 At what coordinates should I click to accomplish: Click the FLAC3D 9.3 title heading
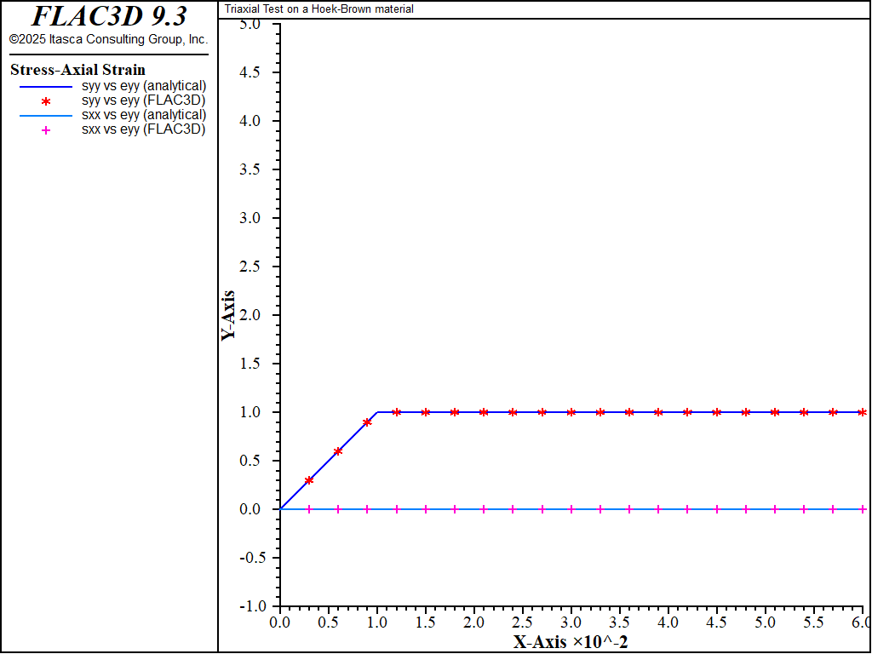109,16
